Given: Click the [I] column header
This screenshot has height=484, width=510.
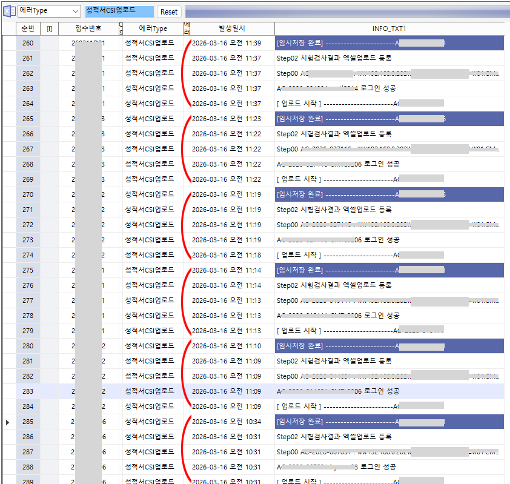Looking at the screenshot, I should [x=50, y=28].
